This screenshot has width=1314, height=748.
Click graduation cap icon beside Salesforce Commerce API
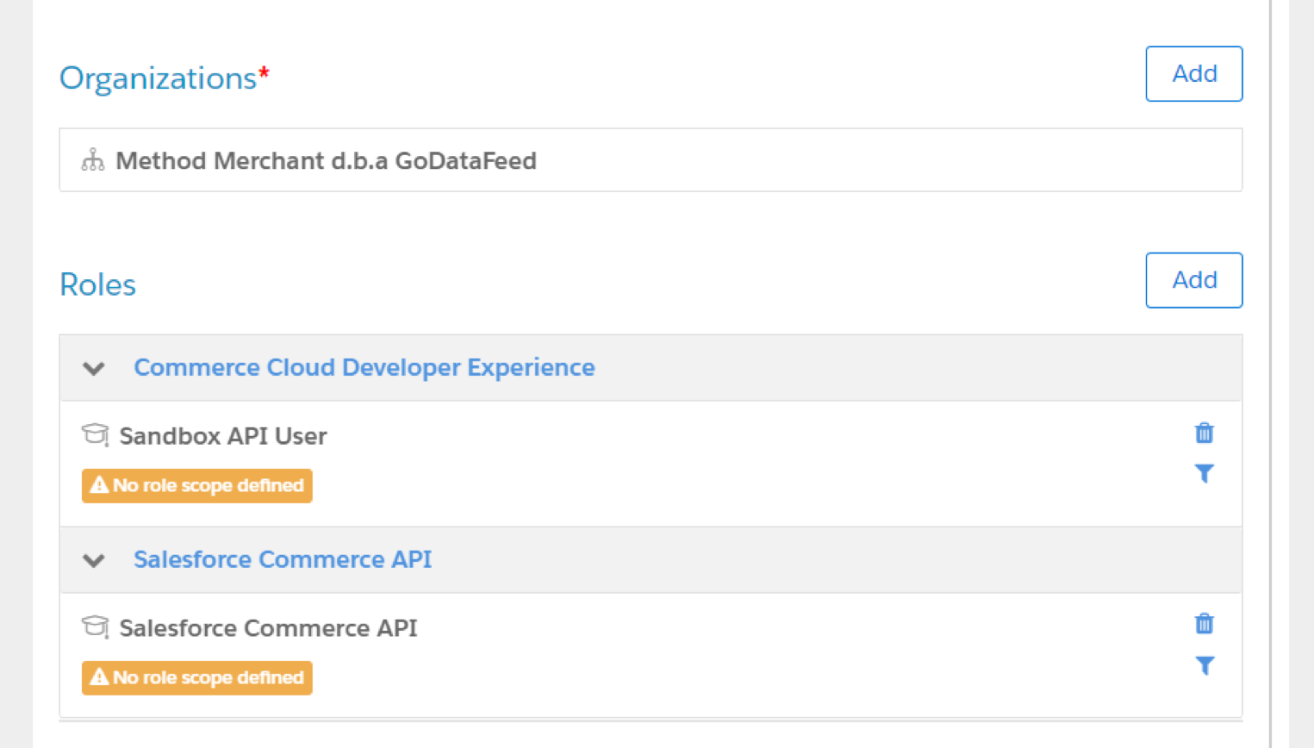pyautogui.click(x=95, y=626)
